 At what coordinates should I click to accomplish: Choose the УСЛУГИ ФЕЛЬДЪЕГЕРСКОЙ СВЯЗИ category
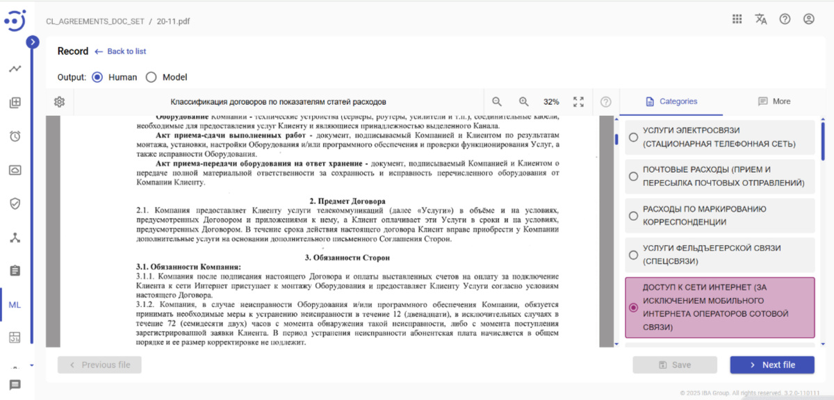[720, 255]
